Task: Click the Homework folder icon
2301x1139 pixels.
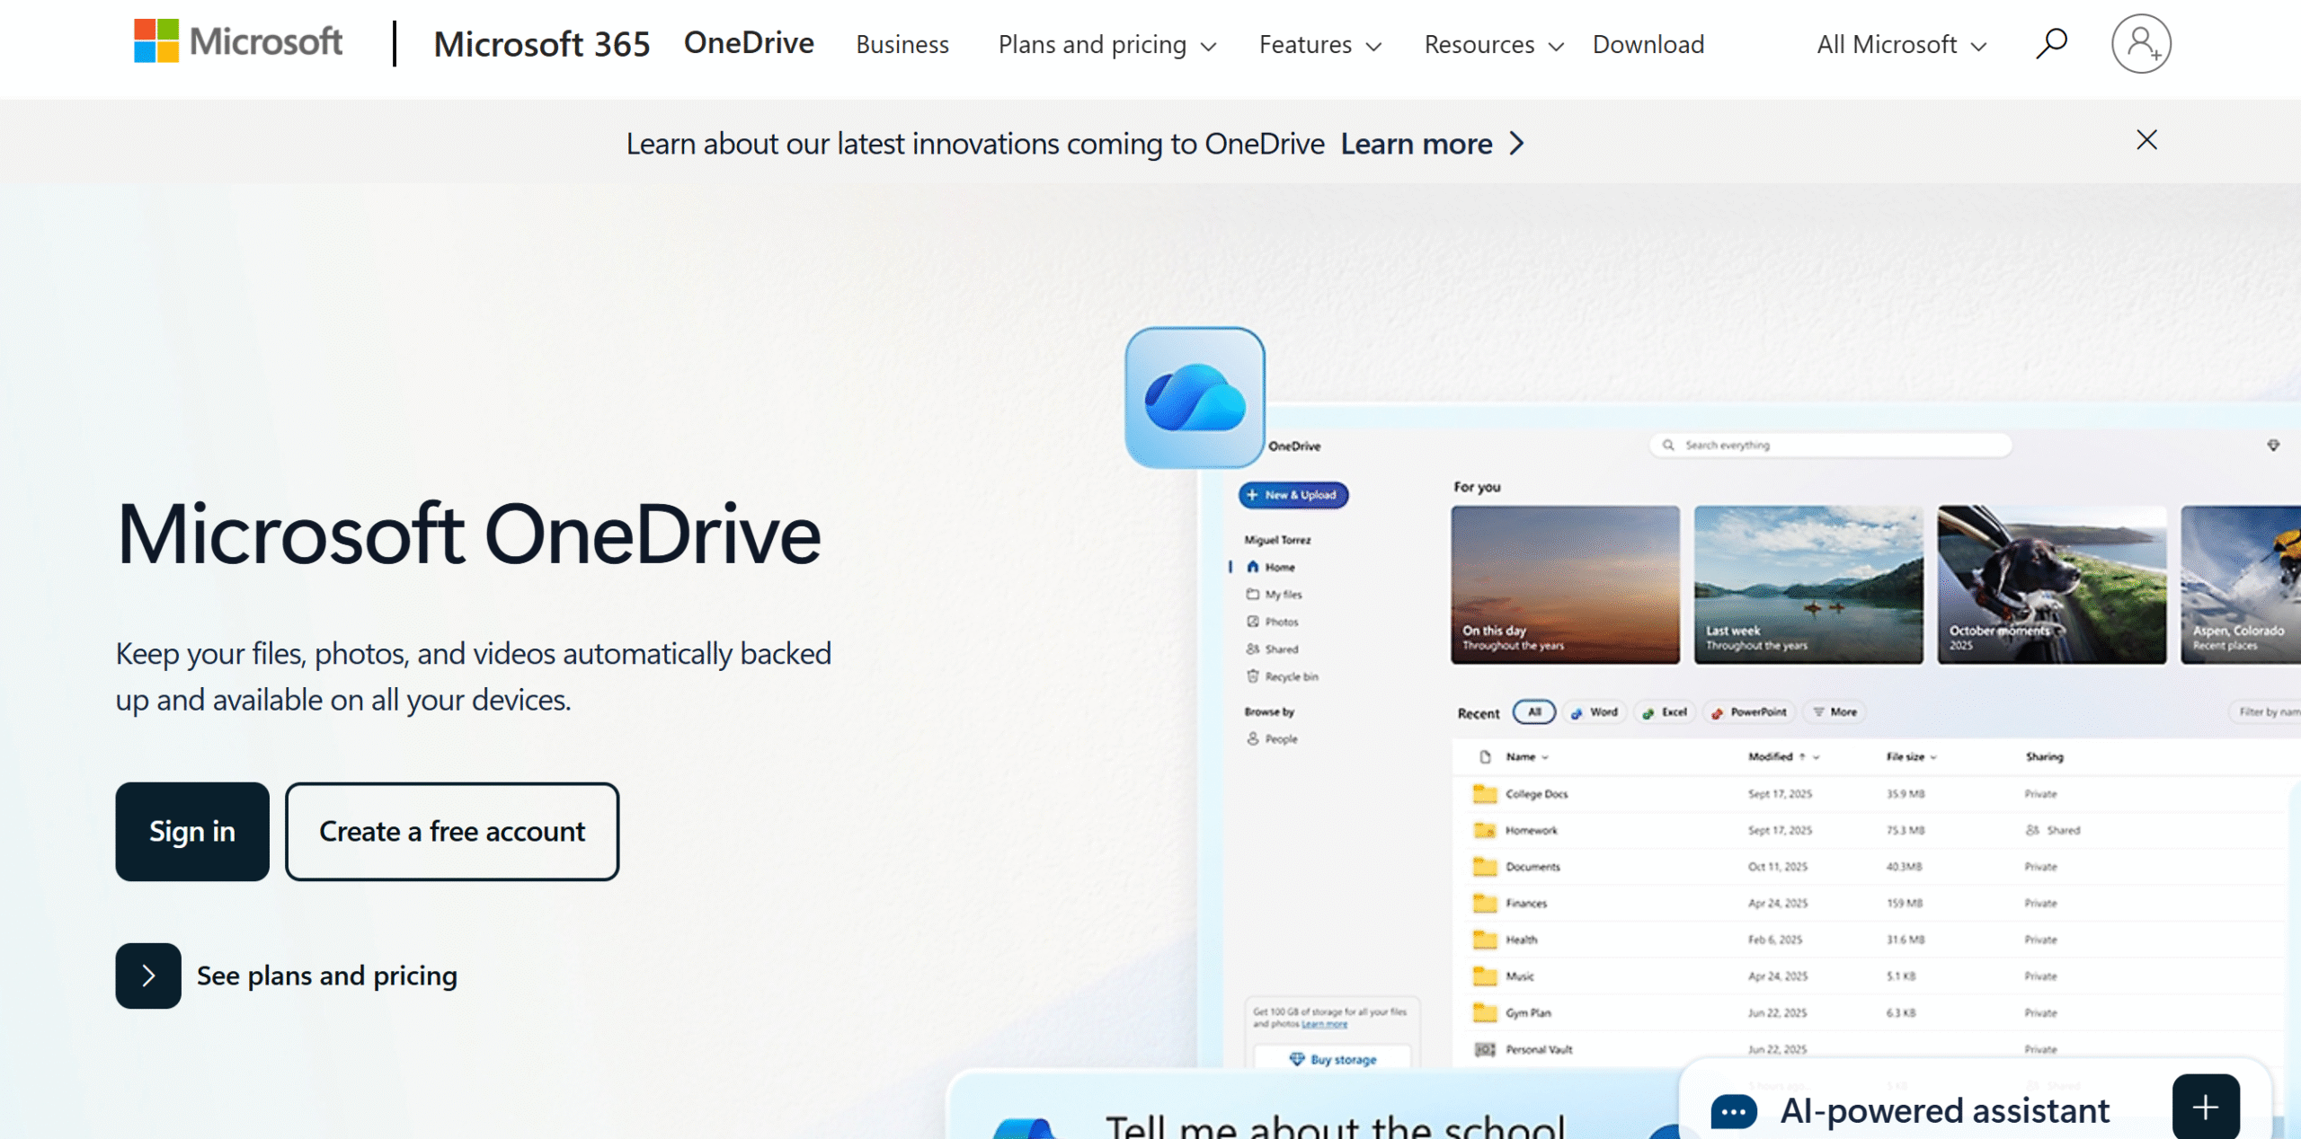Action: tap(1485, 830)
